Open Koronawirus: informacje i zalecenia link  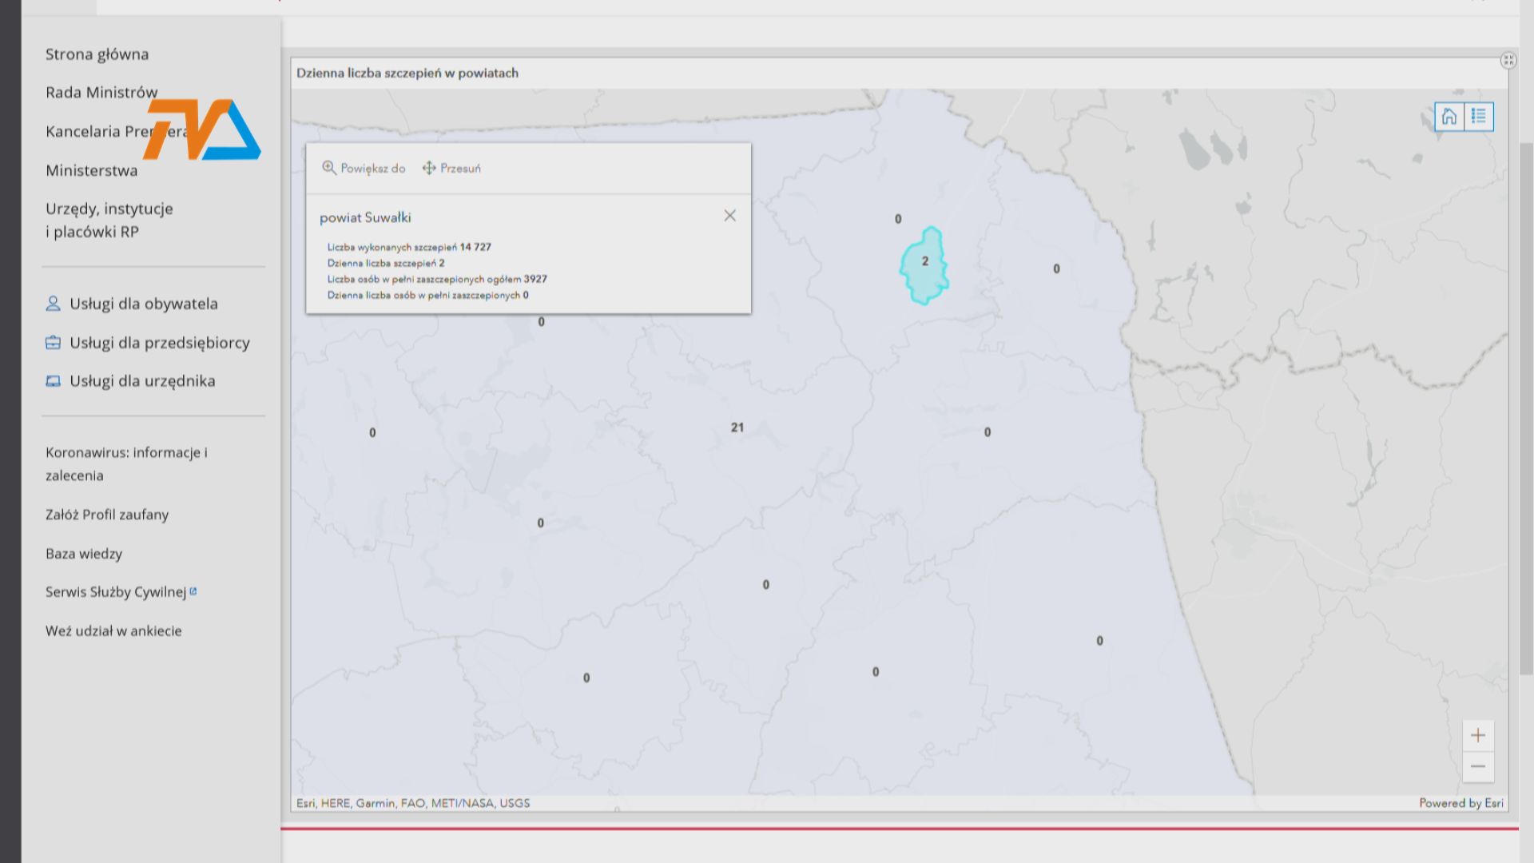[x=125, y=463]
